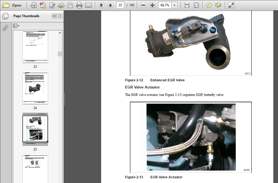
Task: Open the attachments paperclip panel
Action: (5, 28)
